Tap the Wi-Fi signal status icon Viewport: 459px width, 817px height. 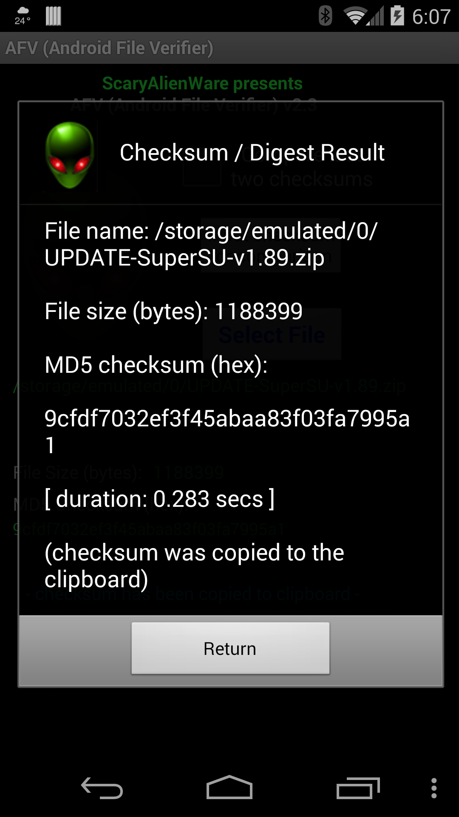[x=355, y=16]
